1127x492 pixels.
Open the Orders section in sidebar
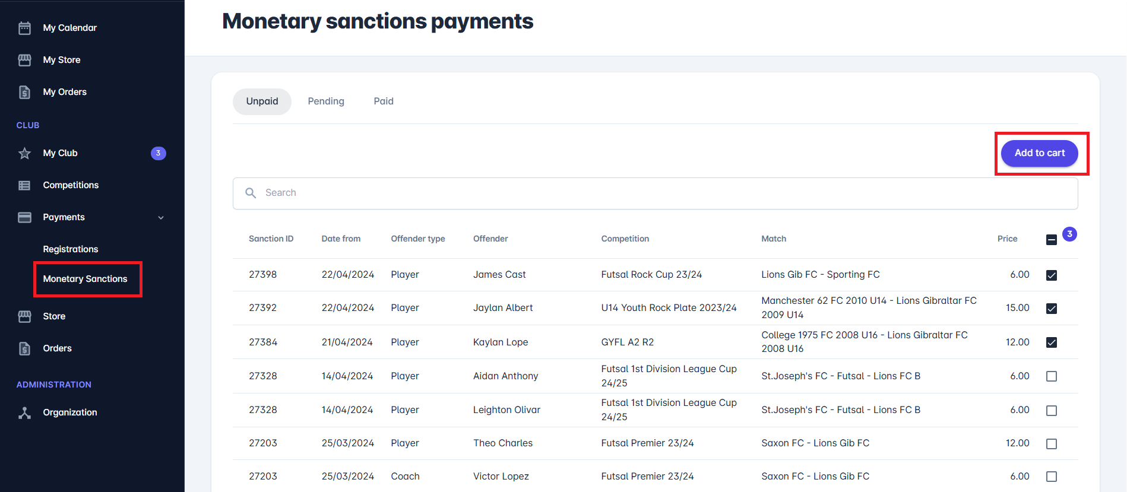(x=57, y=348)
